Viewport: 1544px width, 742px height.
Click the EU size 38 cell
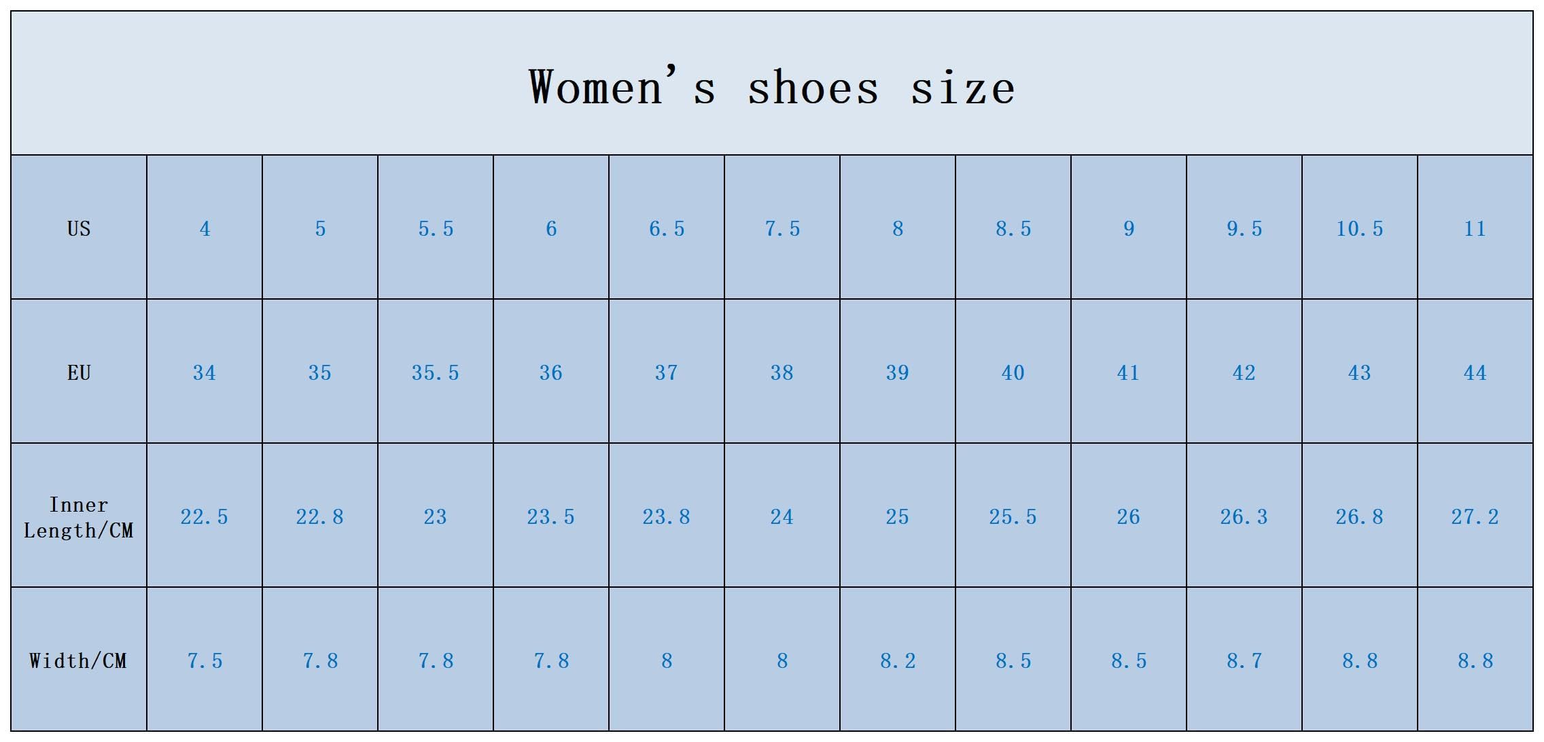tap(782, 372)
